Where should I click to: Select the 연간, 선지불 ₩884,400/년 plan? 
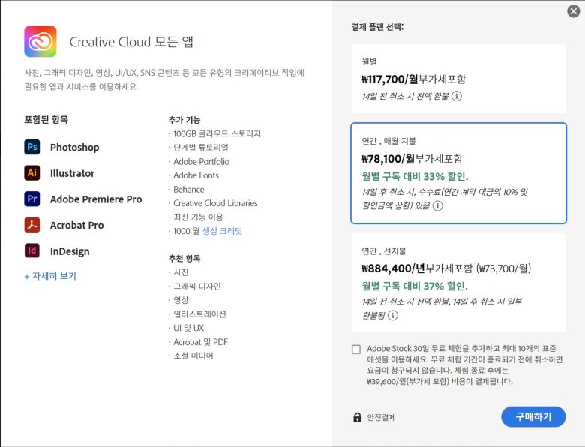coord(458,283)
